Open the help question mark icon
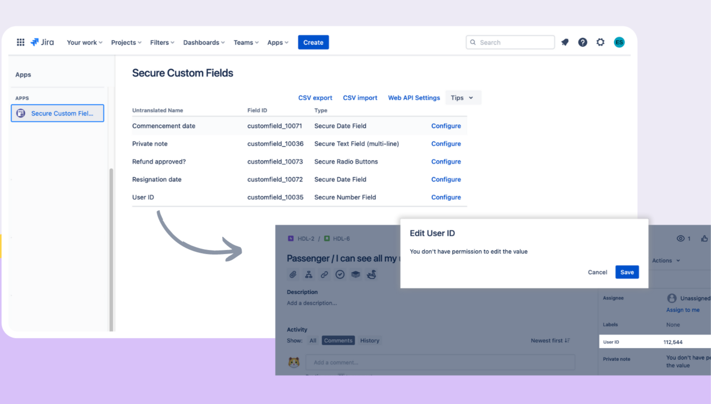The image size is (711, 404). pyautogui.click(x=583, y=42)
